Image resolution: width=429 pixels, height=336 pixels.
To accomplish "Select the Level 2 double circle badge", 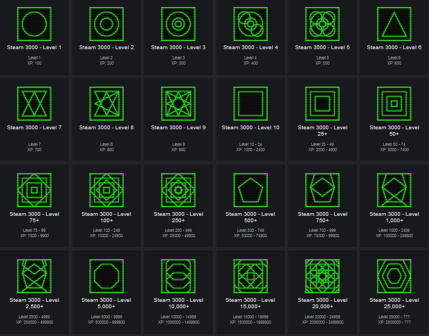I will point(107,24).
